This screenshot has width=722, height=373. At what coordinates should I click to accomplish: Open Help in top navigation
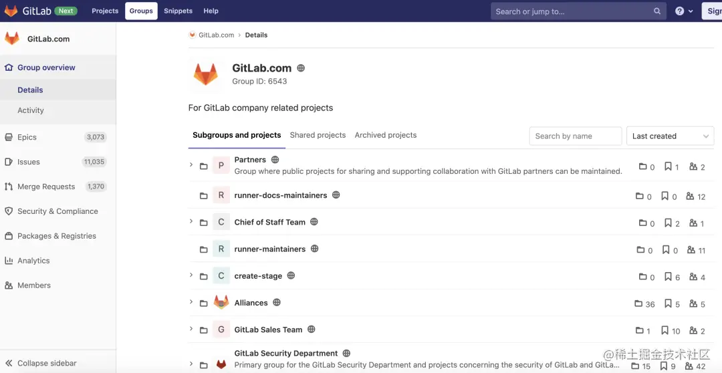tap(211, 11)
